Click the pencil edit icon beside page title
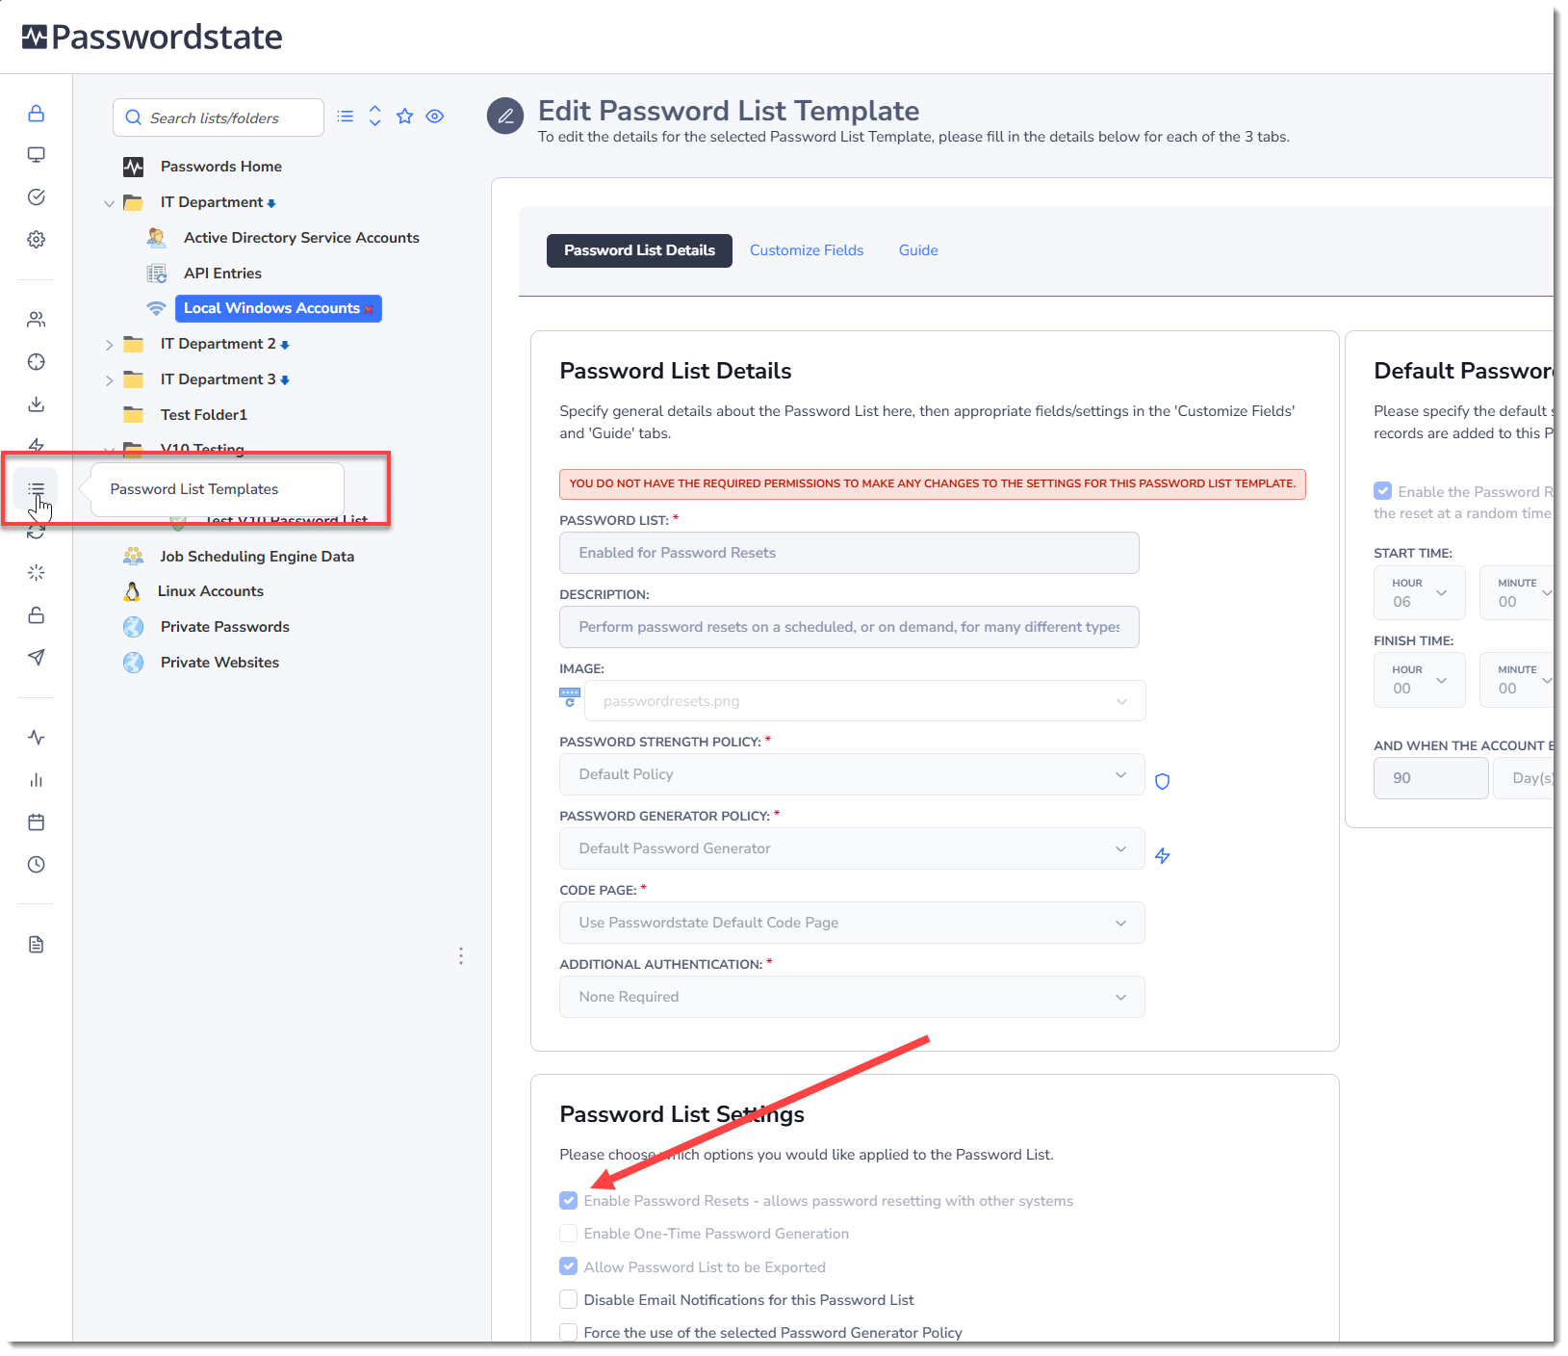1568x1356 pixels. 505,117
